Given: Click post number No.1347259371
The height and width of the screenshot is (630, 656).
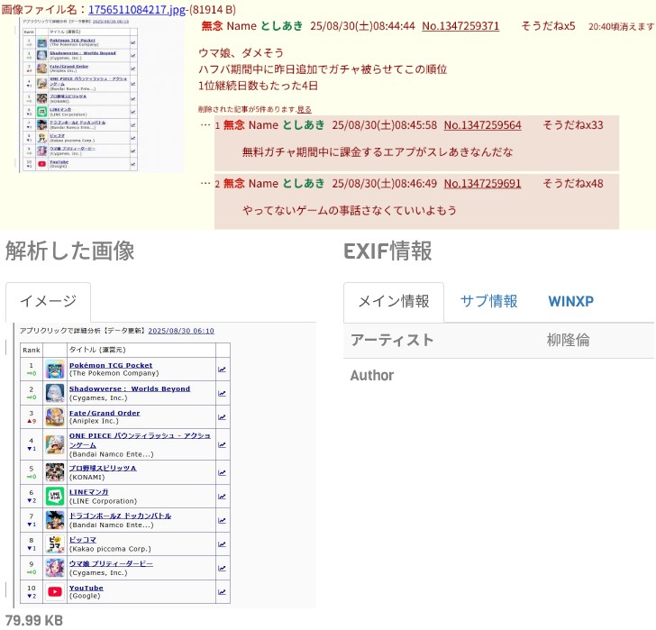Looking at the screenshot, I should (460, 26).
